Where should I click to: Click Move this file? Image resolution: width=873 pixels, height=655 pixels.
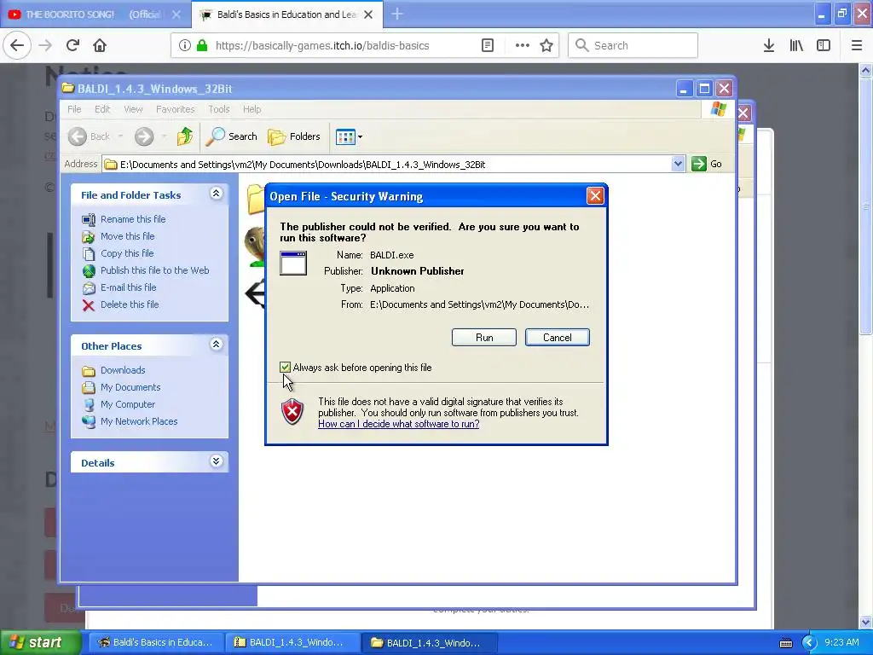tap(128, 236)
